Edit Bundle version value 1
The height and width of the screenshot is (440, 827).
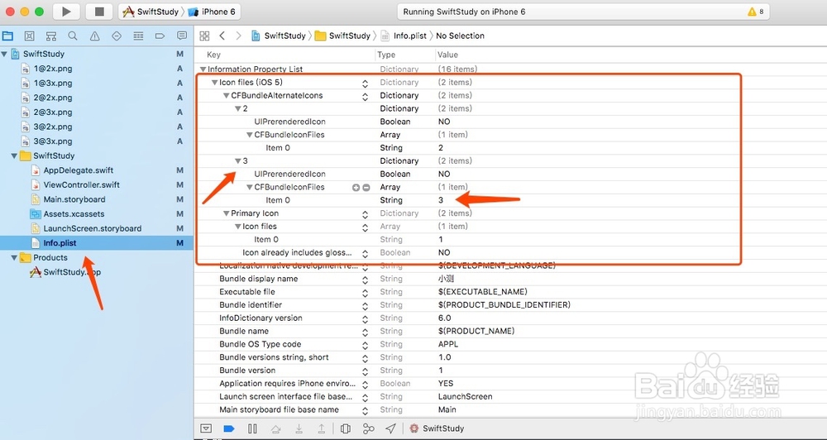point(441,371)
